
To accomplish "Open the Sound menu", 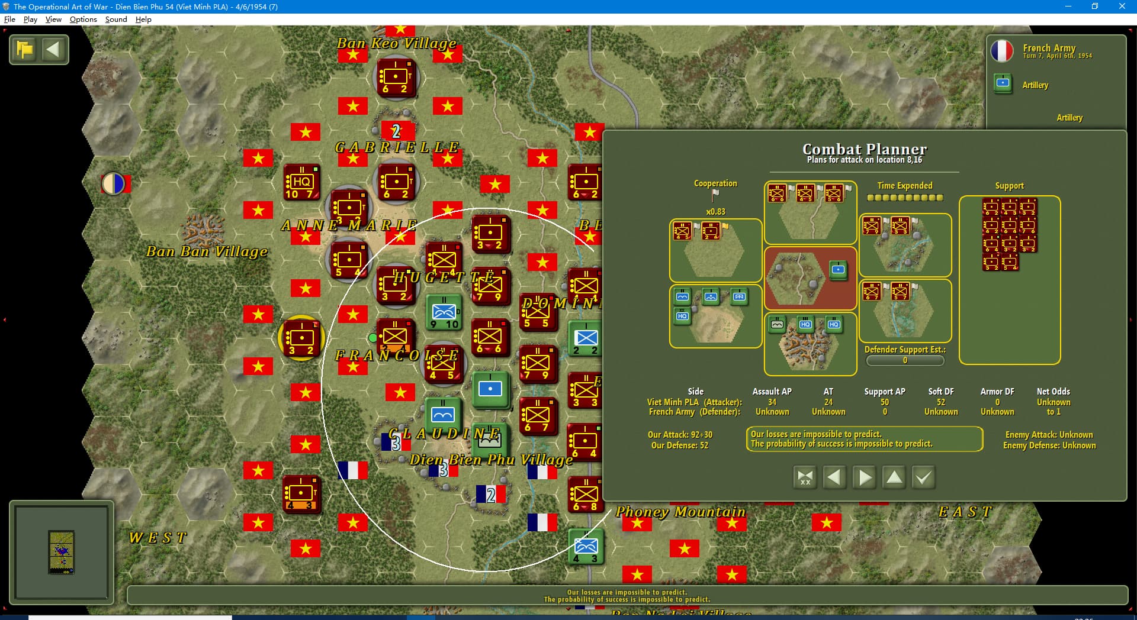I will click(x=116, y=19).
